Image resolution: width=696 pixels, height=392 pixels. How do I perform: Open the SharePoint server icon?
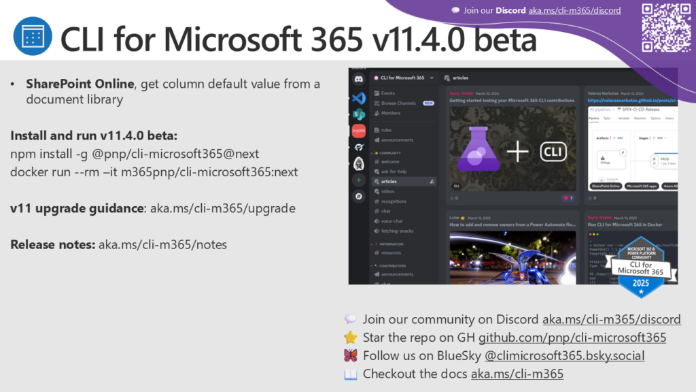[x=359, y=114]
